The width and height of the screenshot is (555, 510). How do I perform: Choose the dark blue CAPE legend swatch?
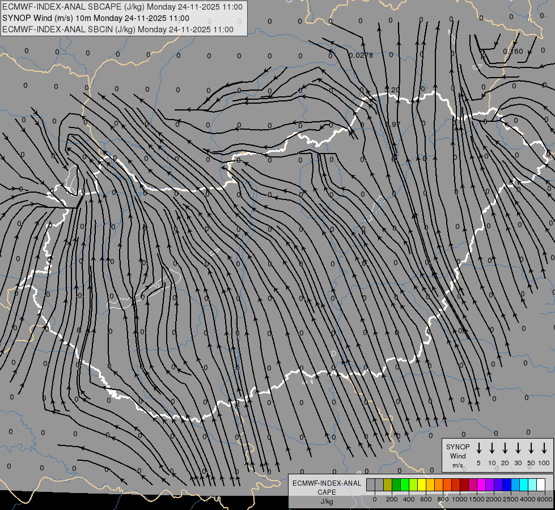click(x=507, y=484)
